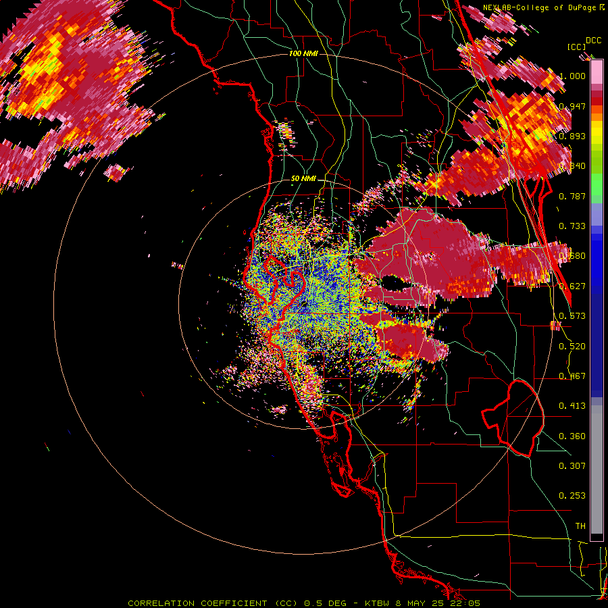Image resolution: width=608 pixels, height=608 pixels.
Task: Click the 8 MAY 25 date text
Action: 421,603
